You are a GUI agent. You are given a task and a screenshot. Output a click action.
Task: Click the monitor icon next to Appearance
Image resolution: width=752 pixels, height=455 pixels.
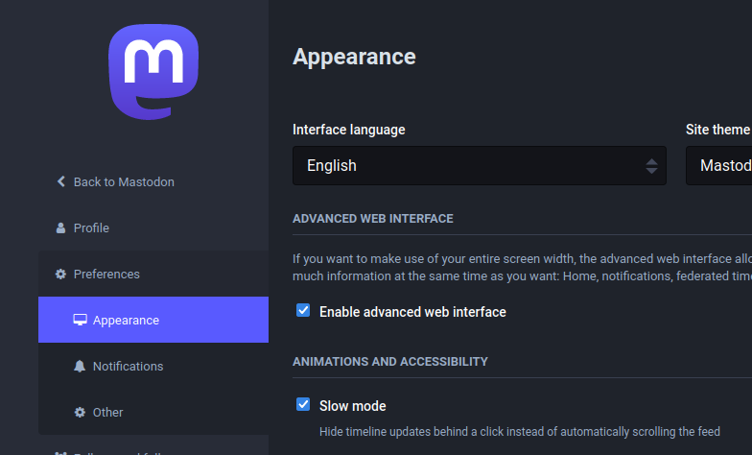(x=81, y=320)
